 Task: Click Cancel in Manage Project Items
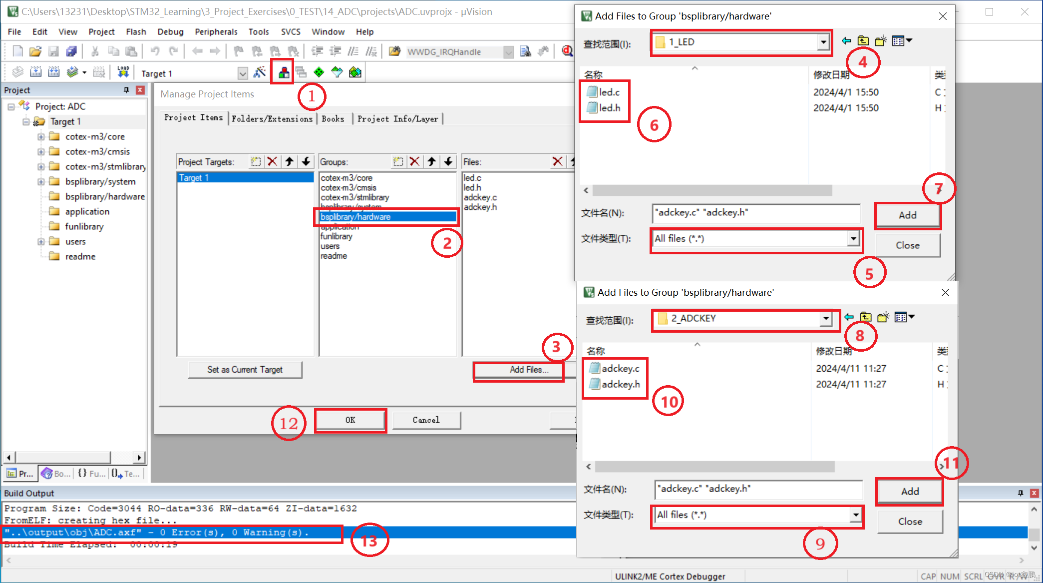(x=426, y=420)
